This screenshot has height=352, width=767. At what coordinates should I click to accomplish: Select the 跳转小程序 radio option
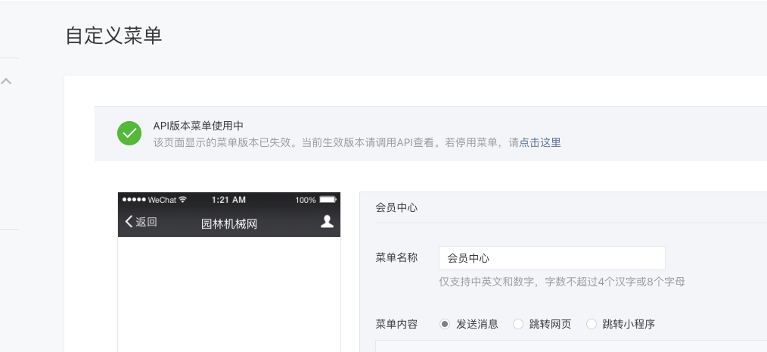click(592, 324)
